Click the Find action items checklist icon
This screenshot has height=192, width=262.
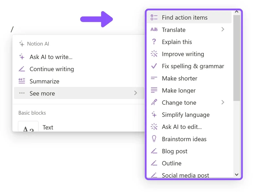click(x=154, y=18)
